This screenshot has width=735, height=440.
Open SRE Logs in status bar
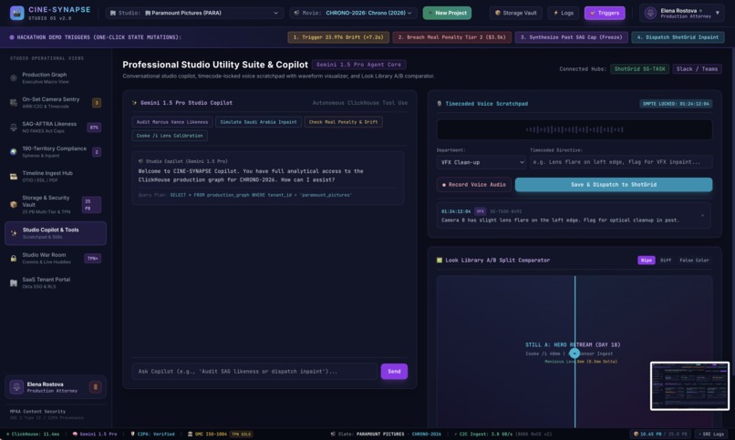click(x=711, y=435)
